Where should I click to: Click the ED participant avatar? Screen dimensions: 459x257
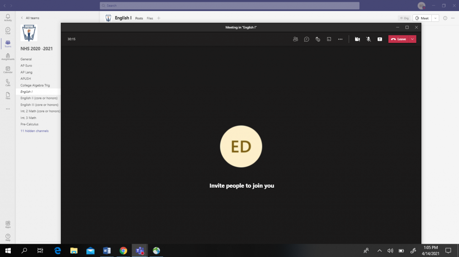(241, 147)
